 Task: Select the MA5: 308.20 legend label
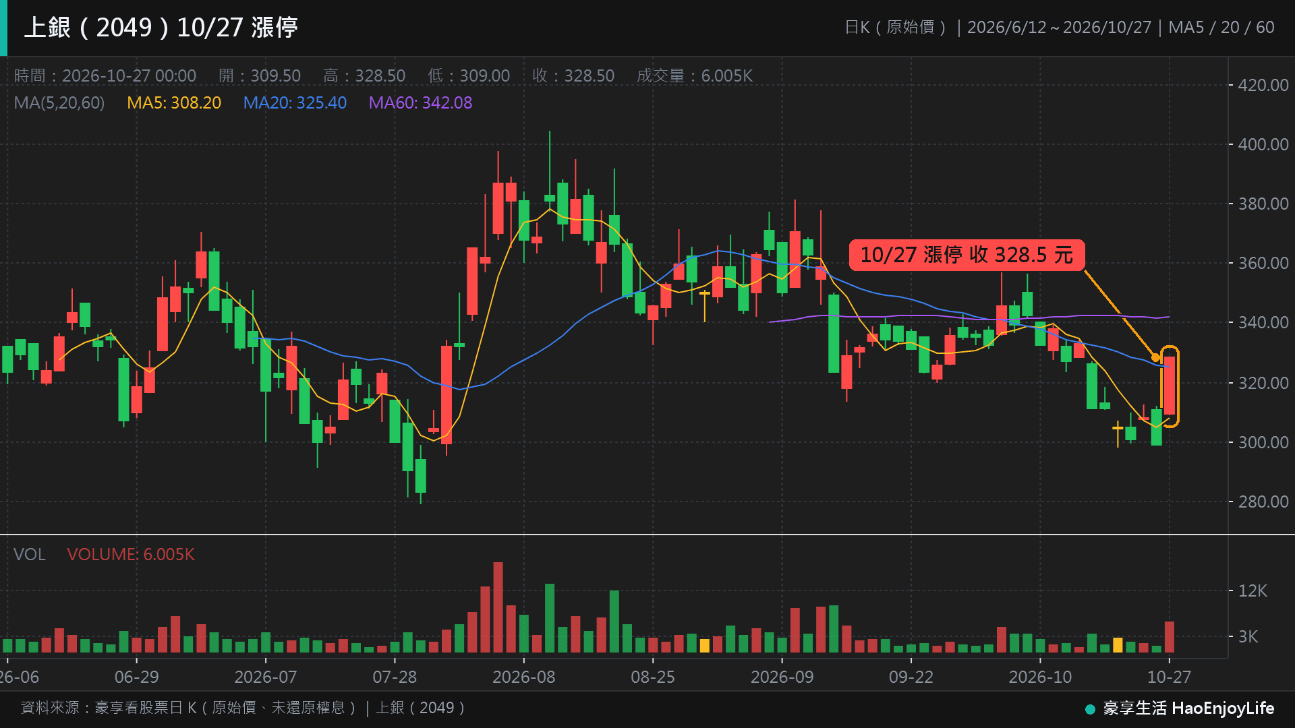(174, 103)
